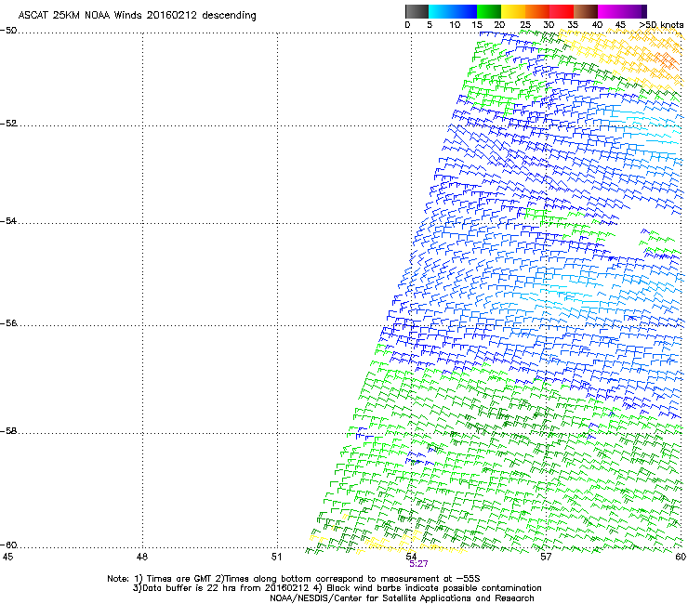Click the '-60' latitude axis label
The width and height of the screenshot is (688, 604).
point(8,545)
